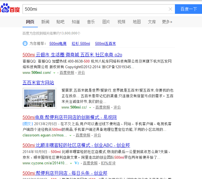Open 百度快照 for classroom.eguan.cn result
This screenshot has width=202, height=179.
[83, 135]
